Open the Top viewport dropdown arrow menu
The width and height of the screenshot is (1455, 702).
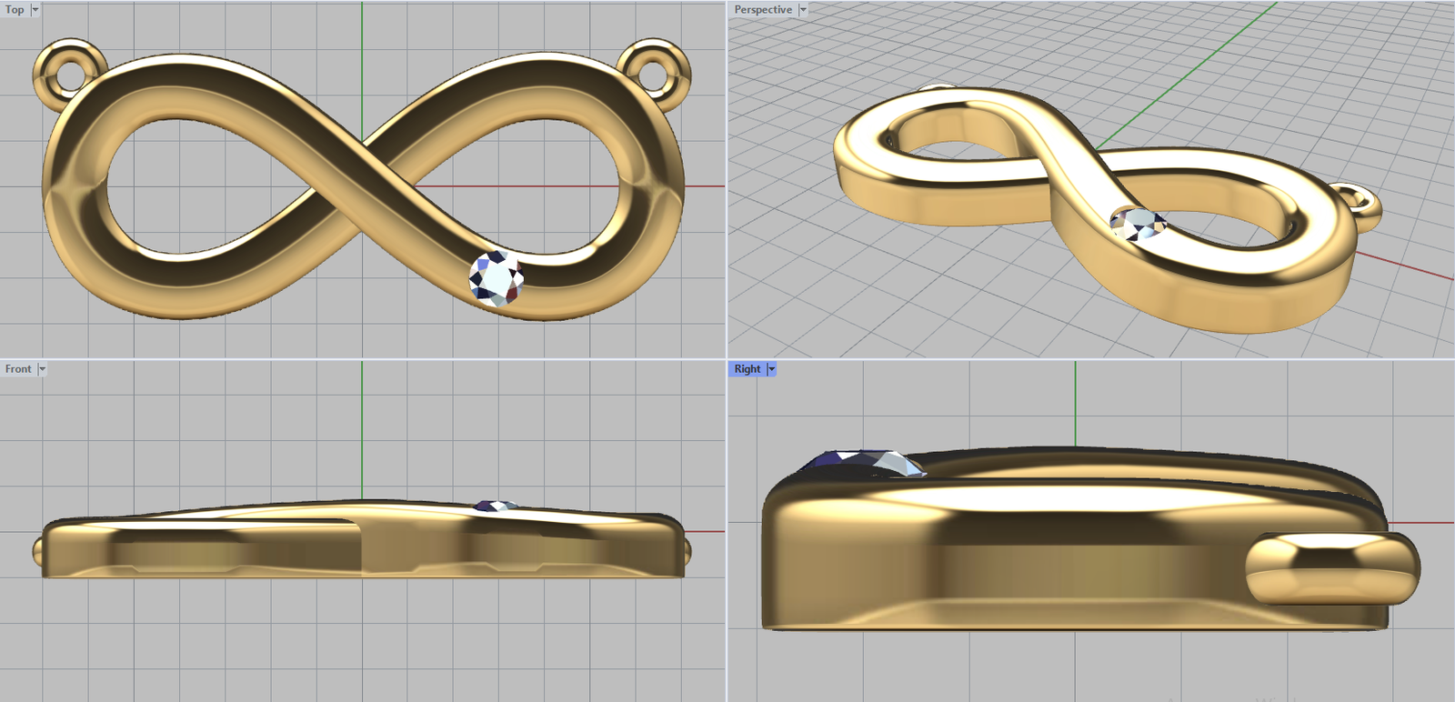pyautogui.click(x=35, y=10)
